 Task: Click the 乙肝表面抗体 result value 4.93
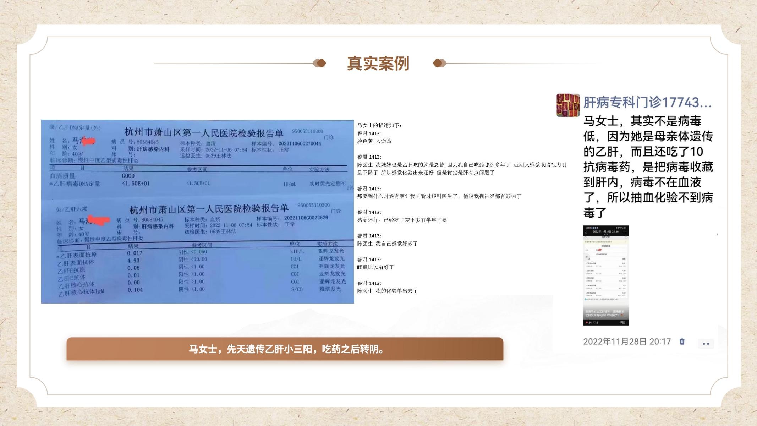pyautogui.click(x=133, y=261)
